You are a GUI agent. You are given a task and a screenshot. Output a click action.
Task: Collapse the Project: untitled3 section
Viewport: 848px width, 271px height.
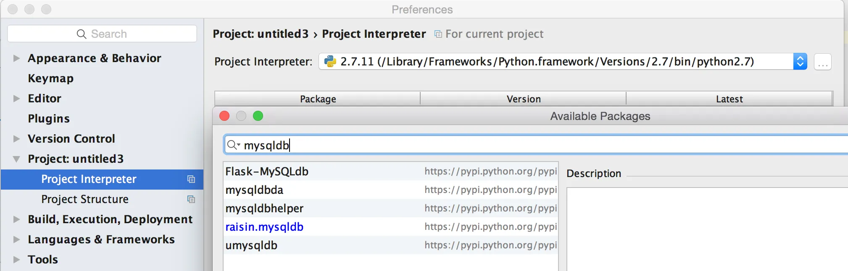(16, 159)
